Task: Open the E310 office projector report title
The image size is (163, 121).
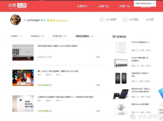Action: tap(58, 46)
